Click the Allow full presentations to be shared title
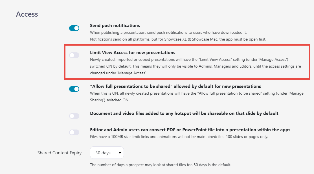 (175, 86)
